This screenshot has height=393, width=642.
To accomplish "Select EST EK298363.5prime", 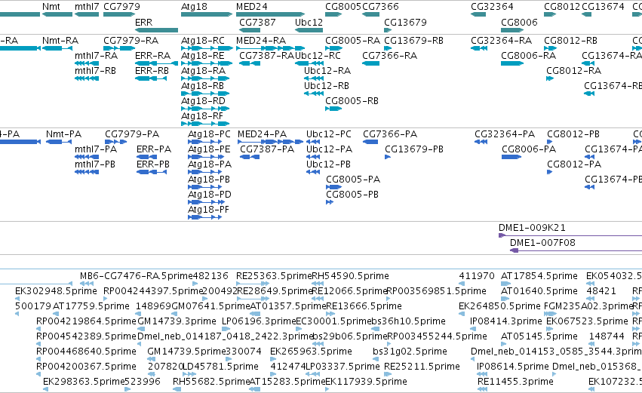I will pos(84,382).
